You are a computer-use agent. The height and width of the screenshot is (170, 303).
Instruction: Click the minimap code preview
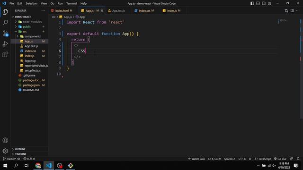(283, 20)
